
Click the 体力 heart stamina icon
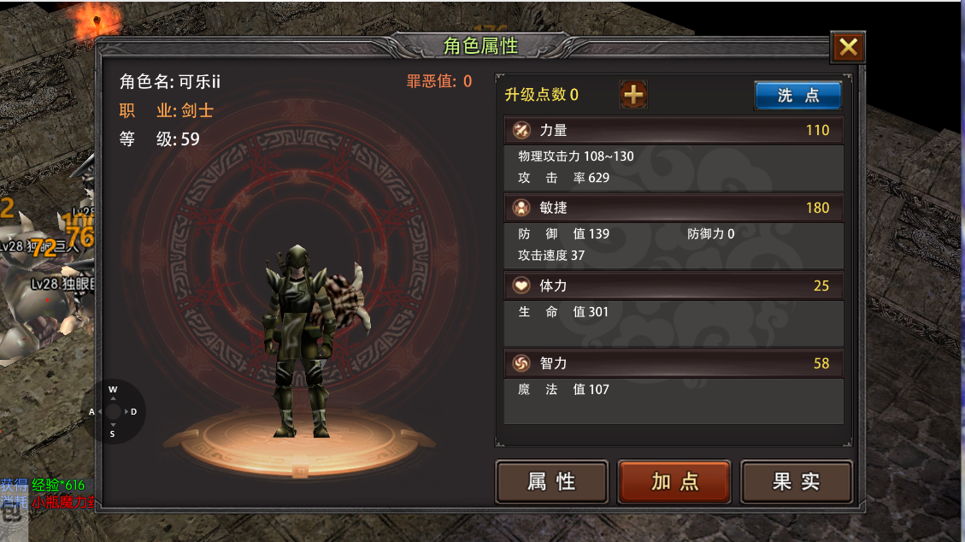[x=521, y=286]
